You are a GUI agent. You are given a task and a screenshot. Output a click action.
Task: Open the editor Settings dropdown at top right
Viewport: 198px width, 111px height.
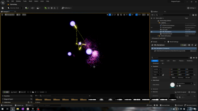(192, 8)
